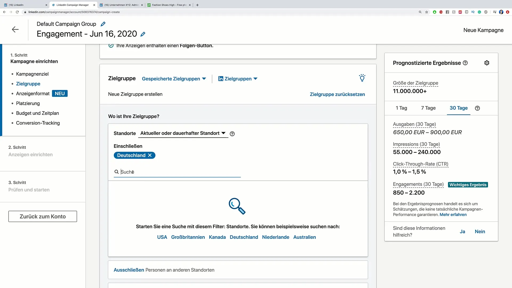Screen dimensions: 512x288
Task: Click Zurück zum Konto button
Action: tap(43, 217)
